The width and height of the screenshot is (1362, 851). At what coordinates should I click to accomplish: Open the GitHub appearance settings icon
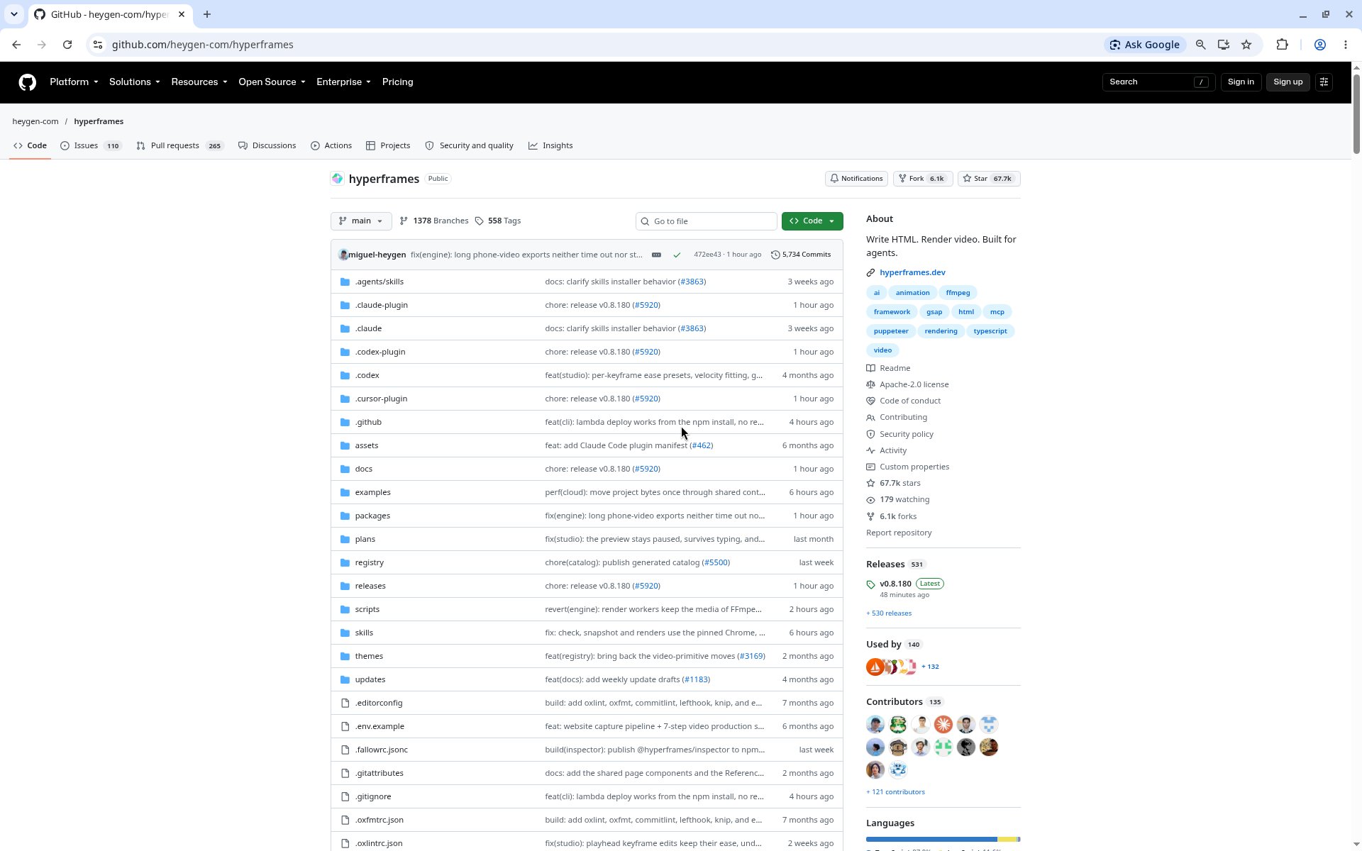[1324, 82]
